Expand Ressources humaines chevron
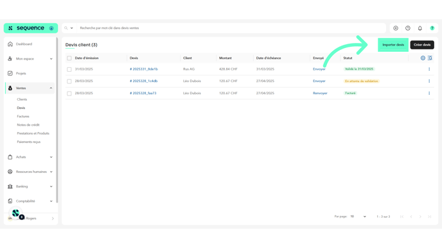 pos(51,172)
